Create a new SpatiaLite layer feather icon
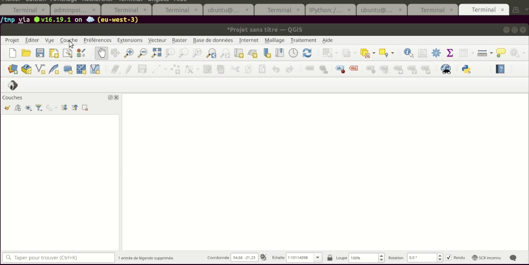Viewport: 529px width, 265px height. (54, 69)
